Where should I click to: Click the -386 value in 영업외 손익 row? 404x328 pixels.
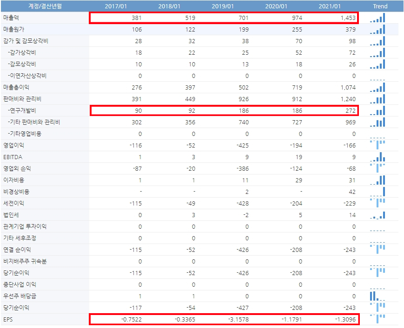[243, 168]
